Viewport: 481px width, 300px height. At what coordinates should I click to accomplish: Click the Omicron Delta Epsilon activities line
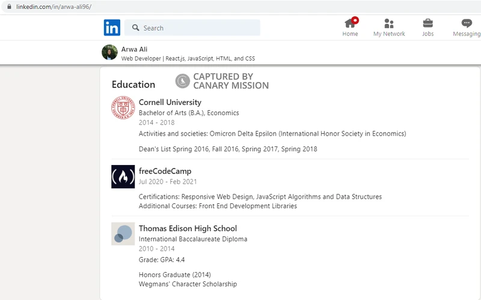tap(272, 134)
